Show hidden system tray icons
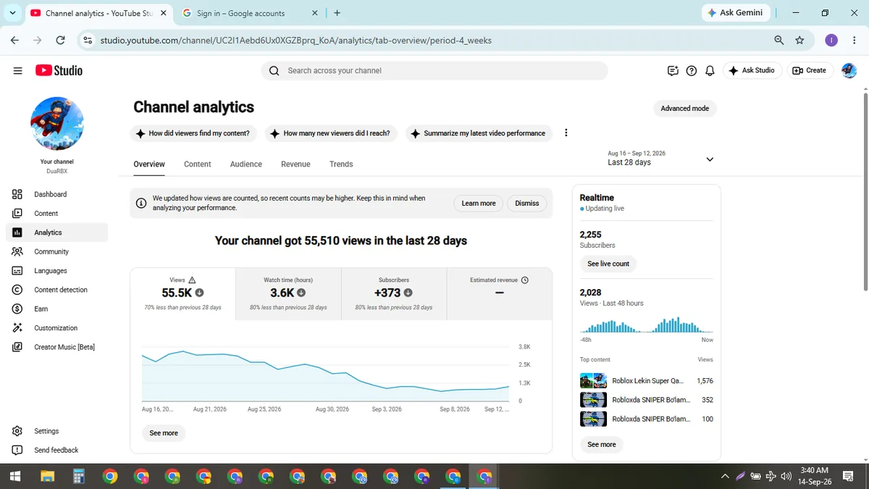 point(725,476)
